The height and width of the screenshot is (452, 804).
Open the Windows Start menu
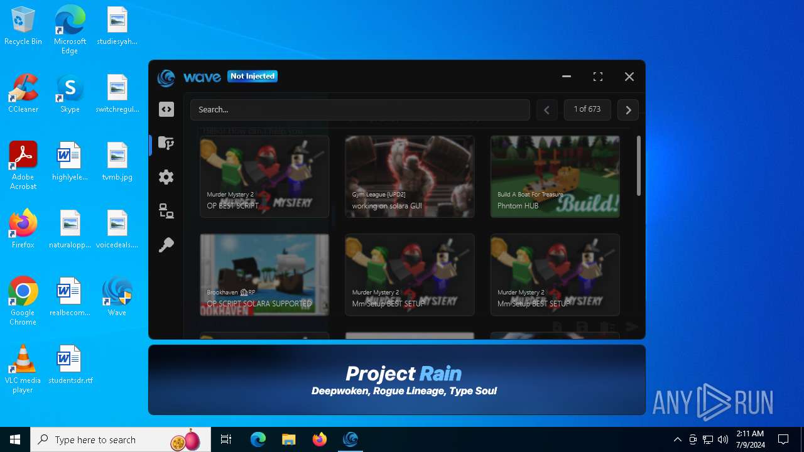[15, 439]
